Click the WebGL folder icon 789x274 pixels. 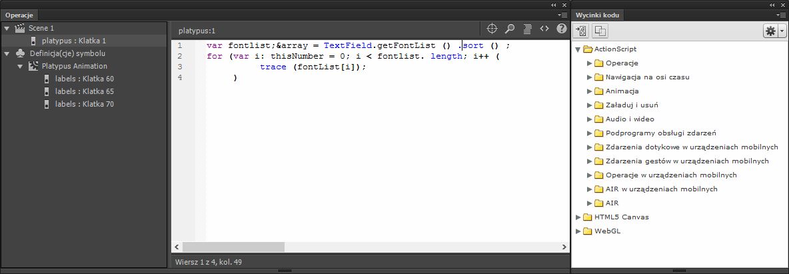coord(587,231)
